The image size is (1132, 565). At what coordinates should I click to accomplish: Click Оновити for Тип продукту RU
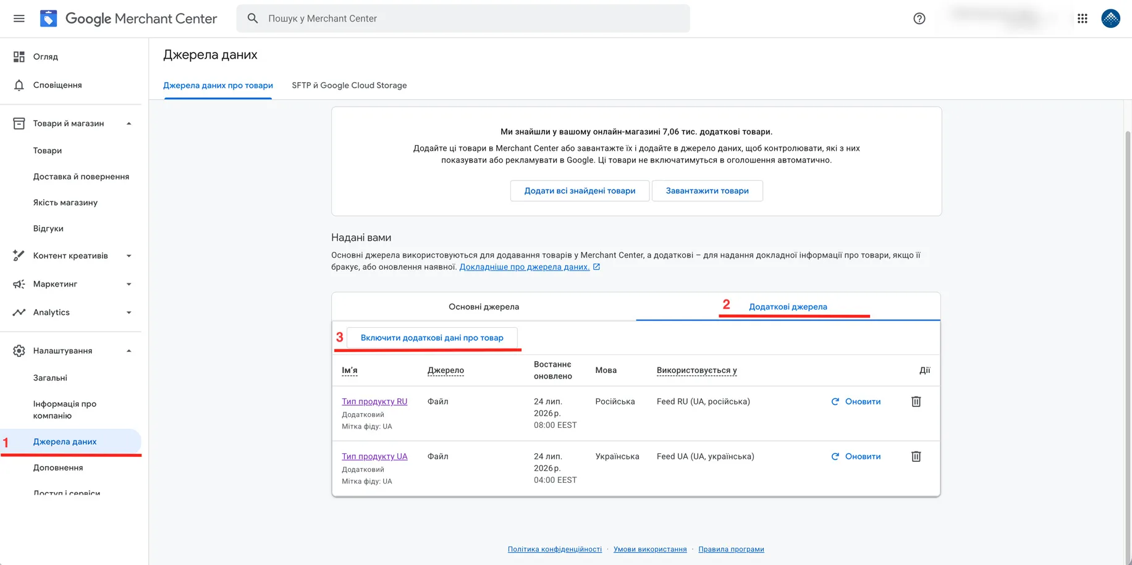[x=863, y=401]
